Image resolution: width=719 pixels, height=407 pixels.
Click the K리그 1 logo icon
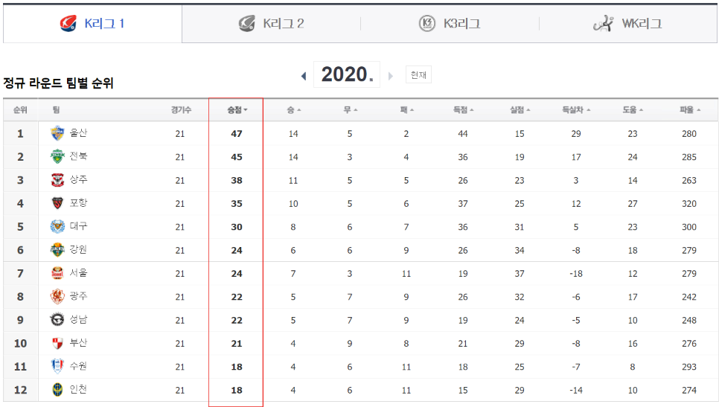pos(68,23)
